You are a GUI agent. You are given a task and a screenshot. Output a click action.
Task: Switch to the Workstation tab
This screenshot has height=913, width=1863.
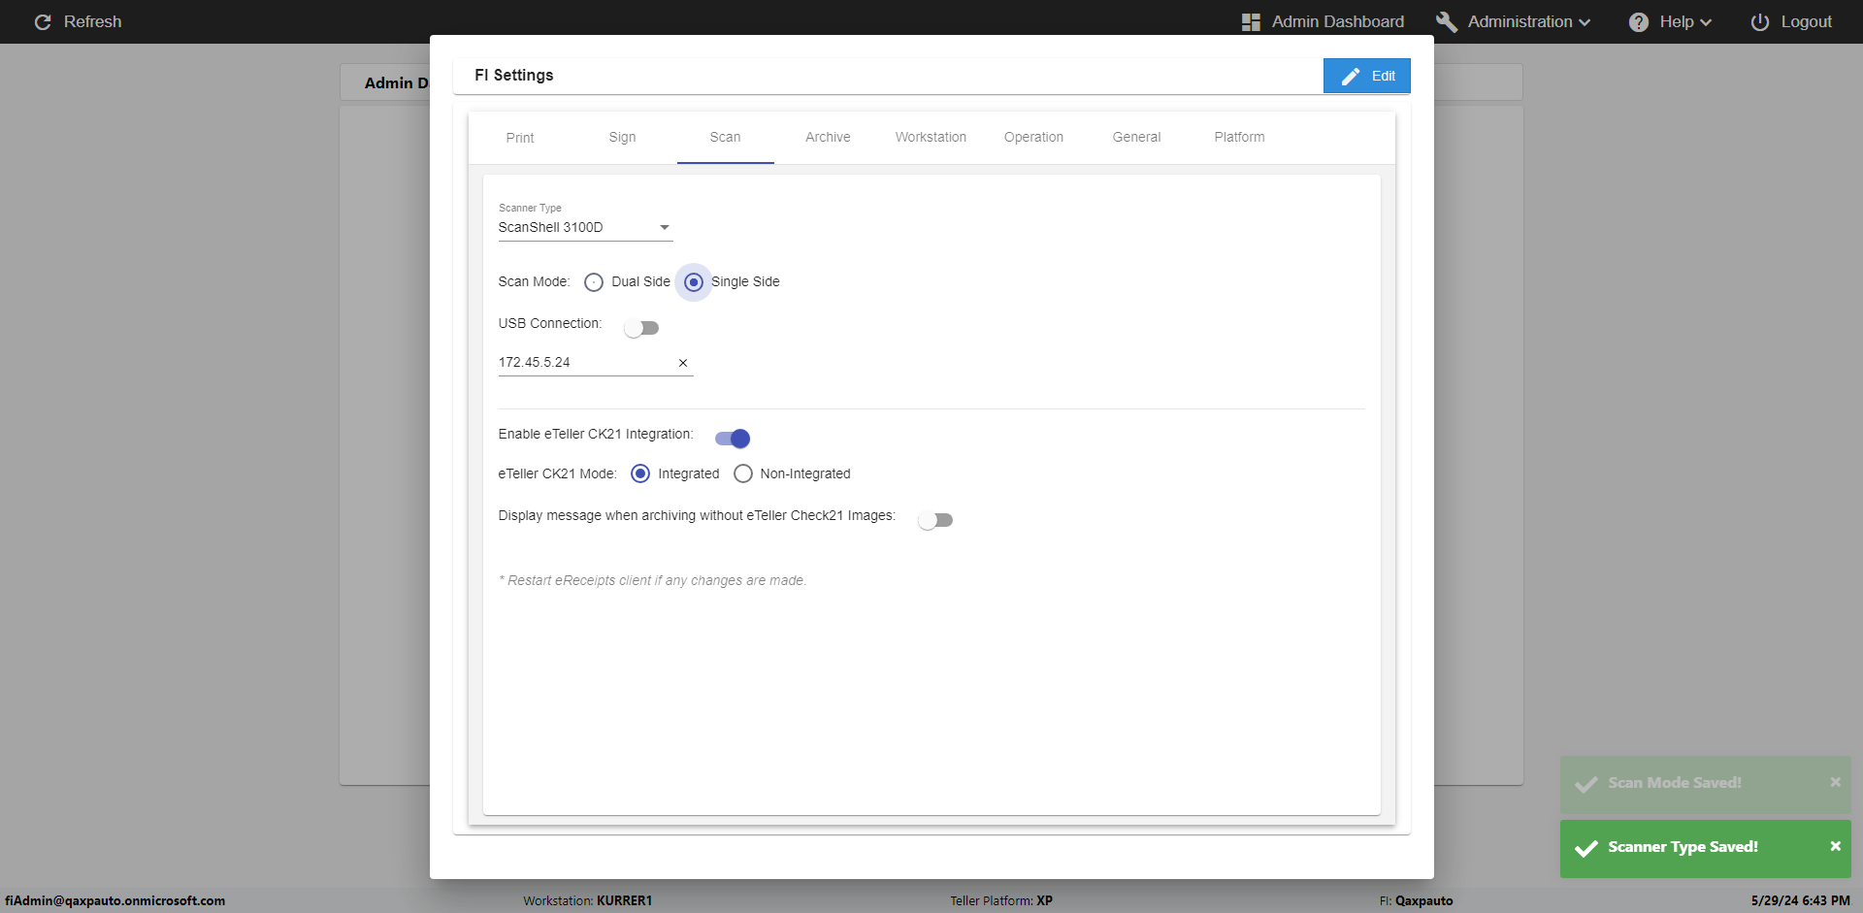click(x=931, y=138)
